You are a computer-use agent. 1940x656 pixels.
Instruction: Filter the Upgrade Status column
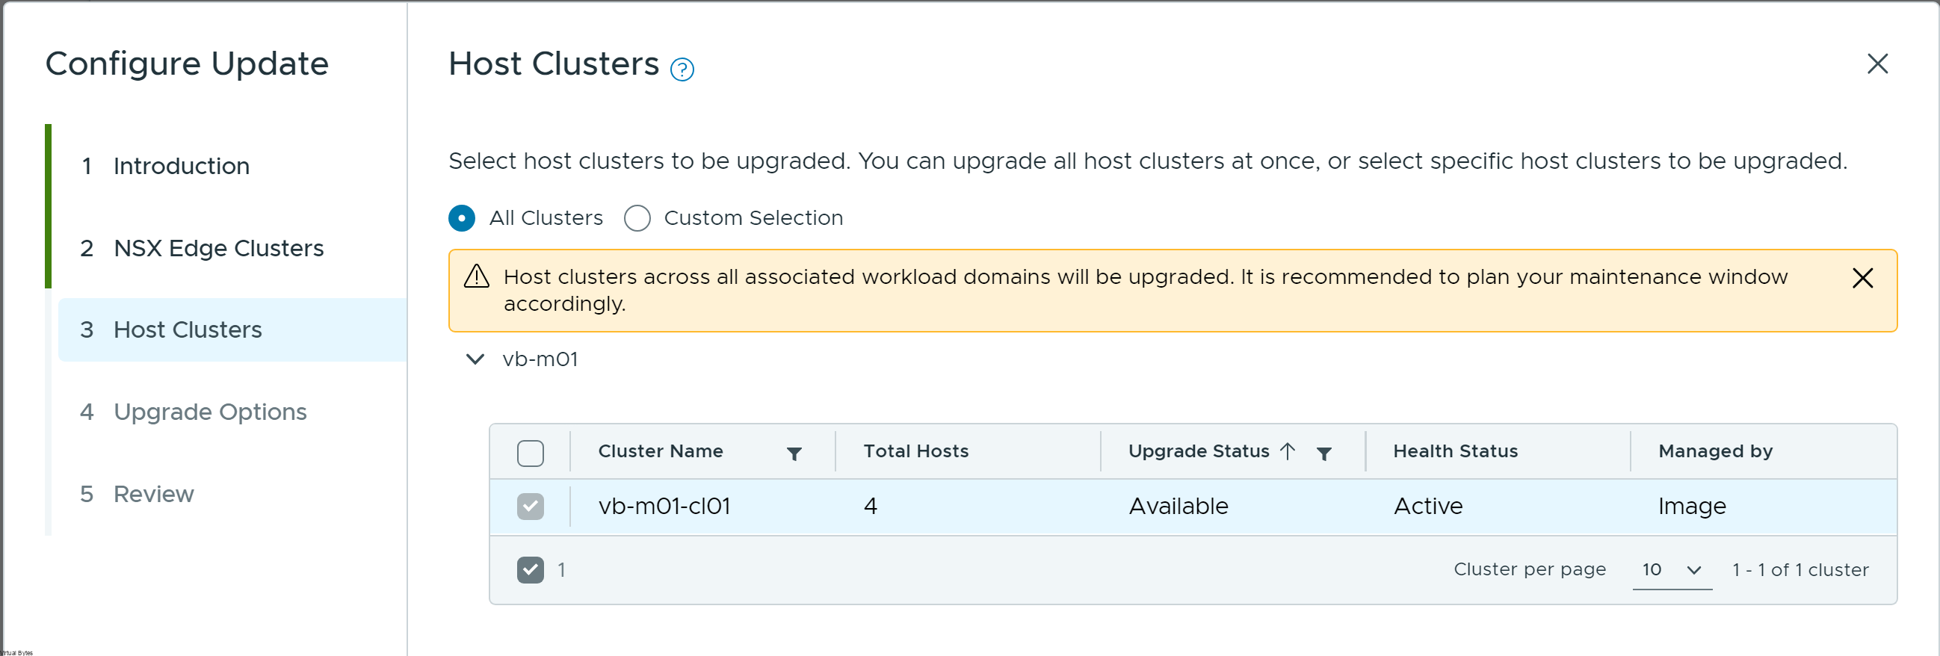(1324, 453)
